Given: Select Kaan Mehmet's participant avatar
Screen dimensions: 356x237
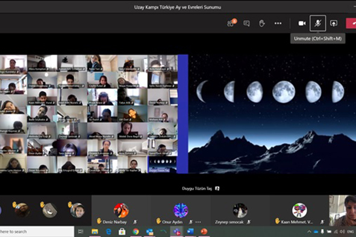Looking at the screenshot, I should [299, 211].
